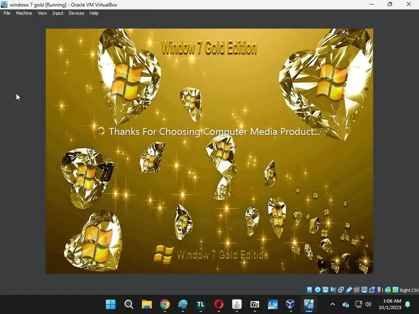Click the USB devices indicator
Screen dimensions: 419x314
pyautogui.click(x=349, y=290)
